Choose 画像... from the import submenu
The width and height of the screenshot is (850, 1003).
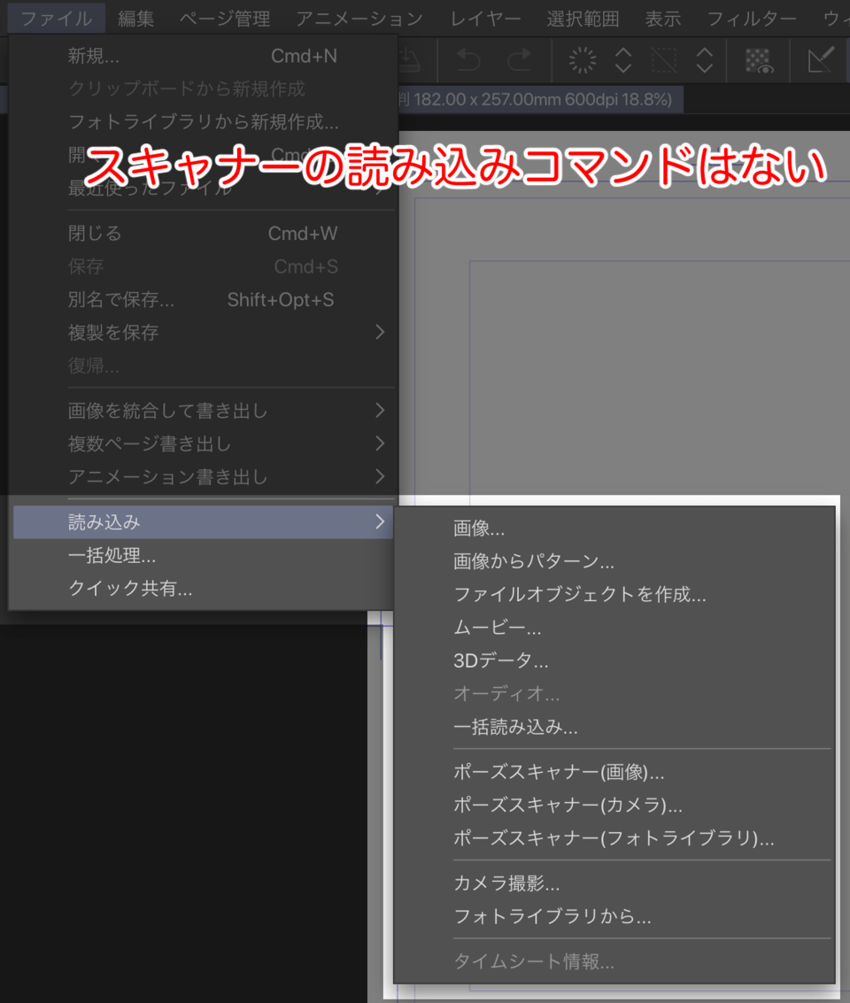point(479,528)
